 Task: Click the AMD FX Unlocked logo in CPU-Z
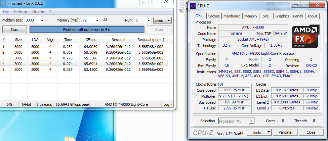305,36
